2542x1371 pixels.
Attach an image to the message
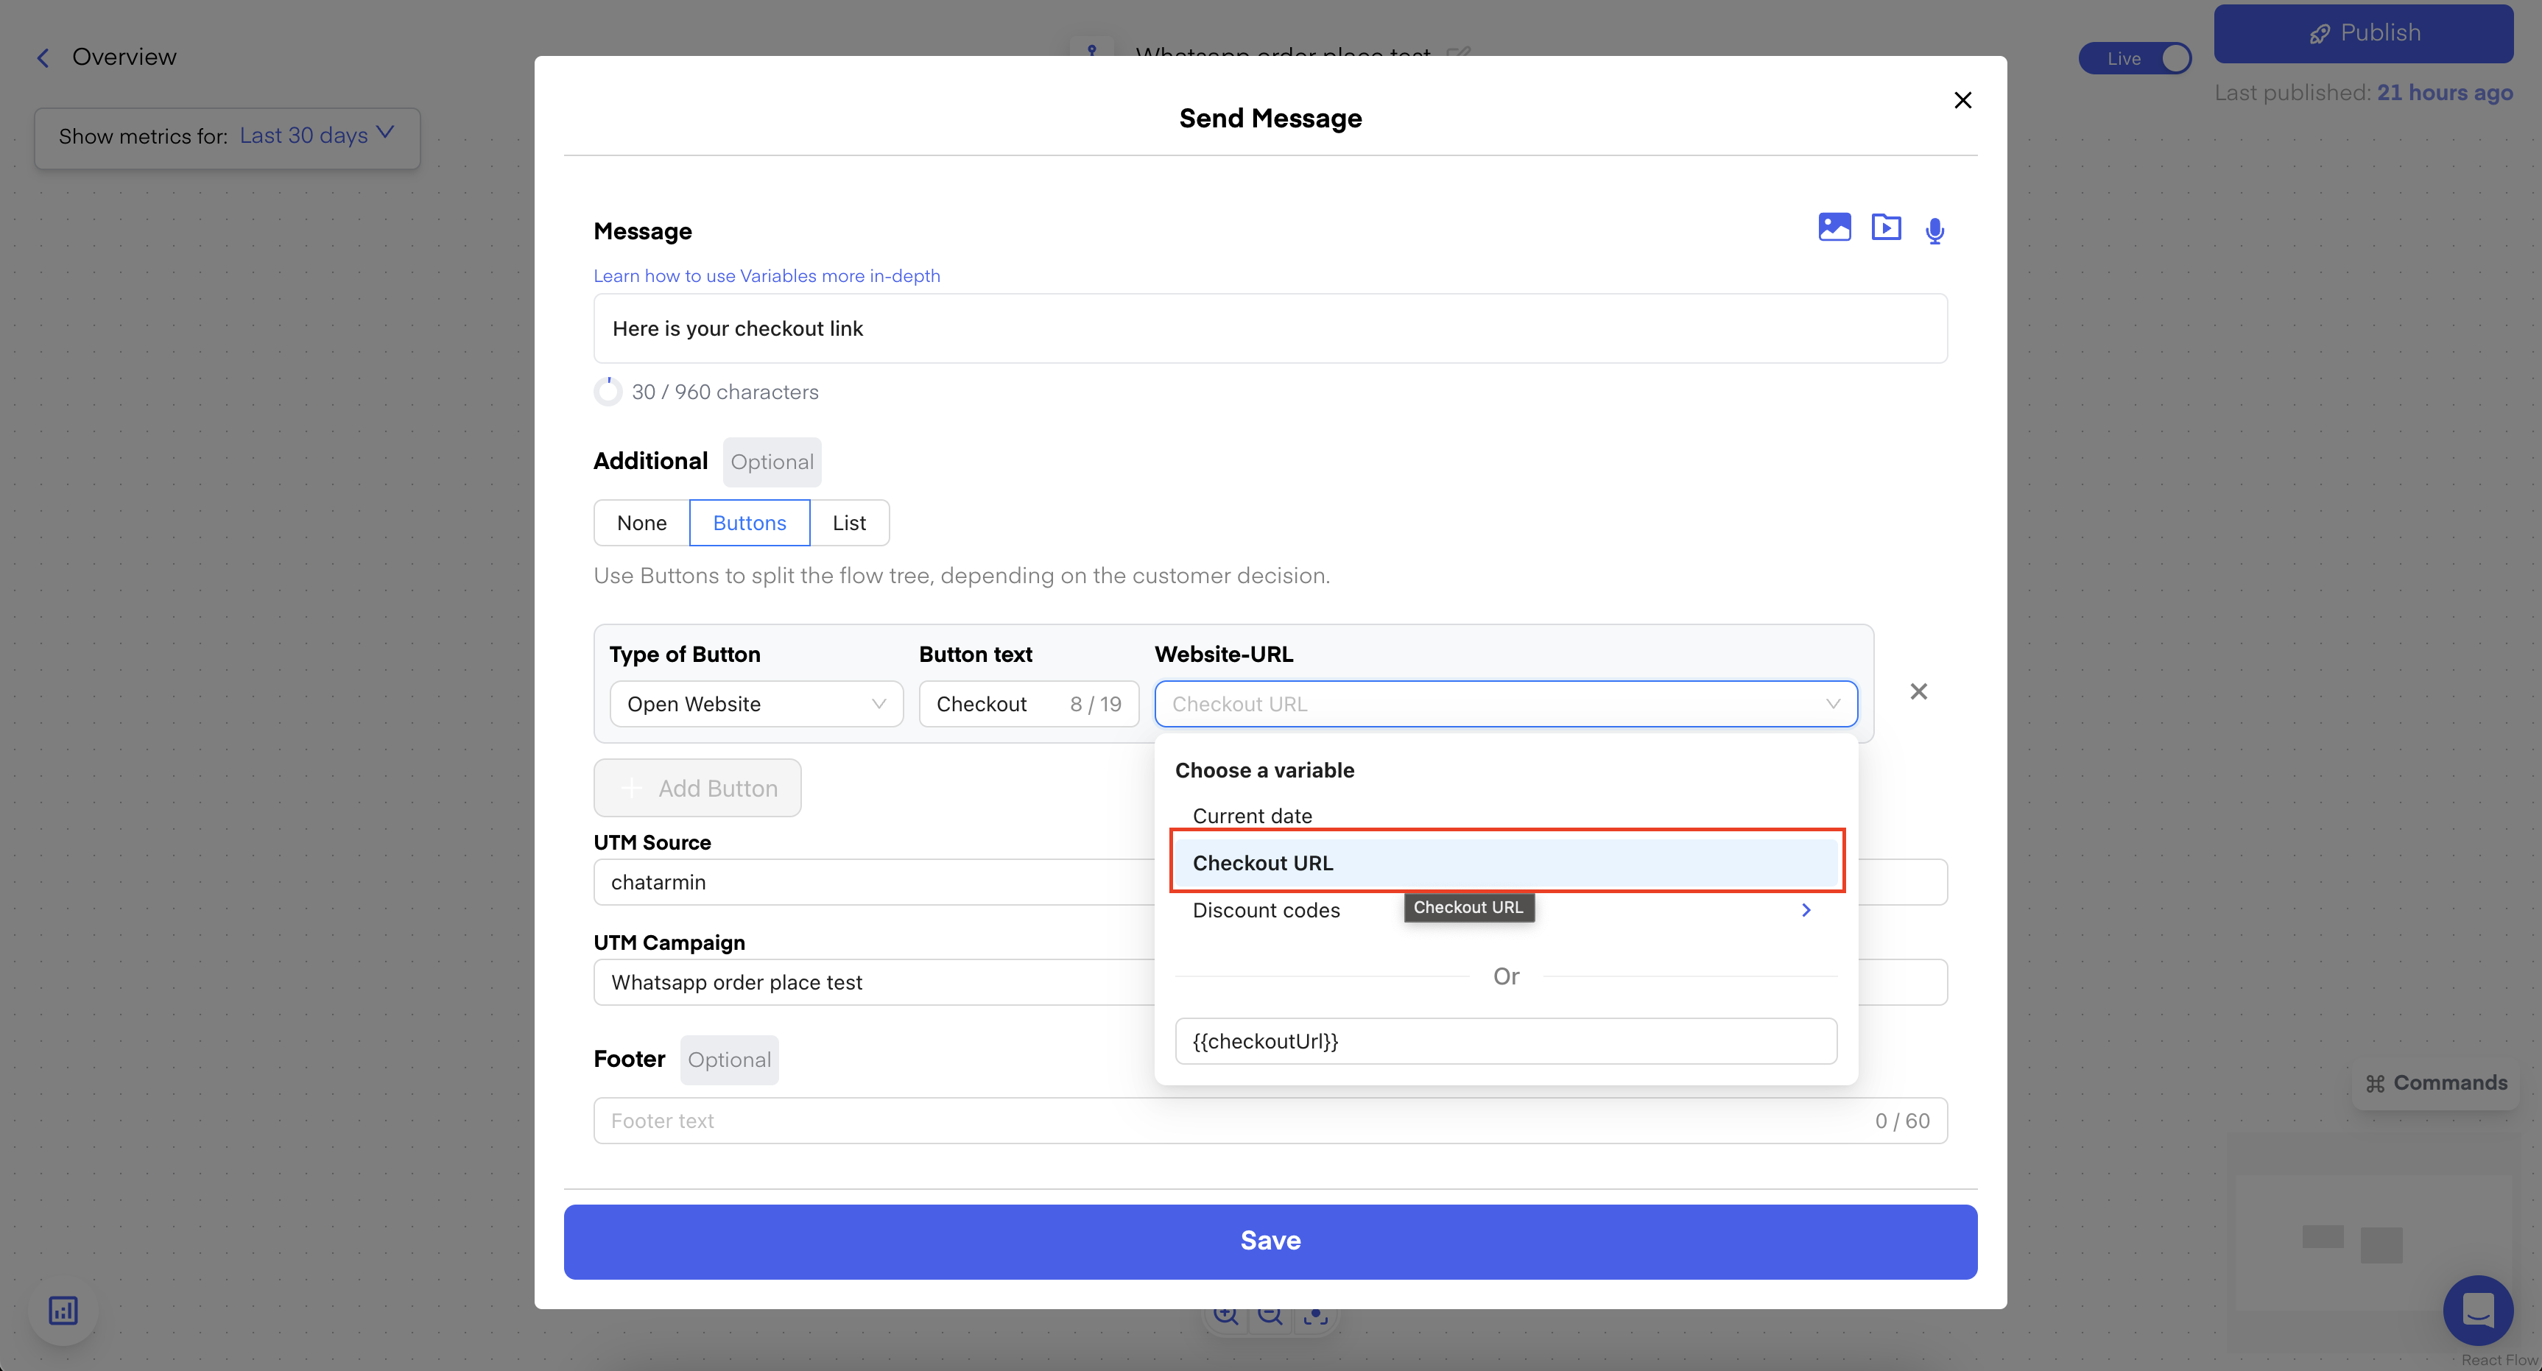[x=1834, y=228]
